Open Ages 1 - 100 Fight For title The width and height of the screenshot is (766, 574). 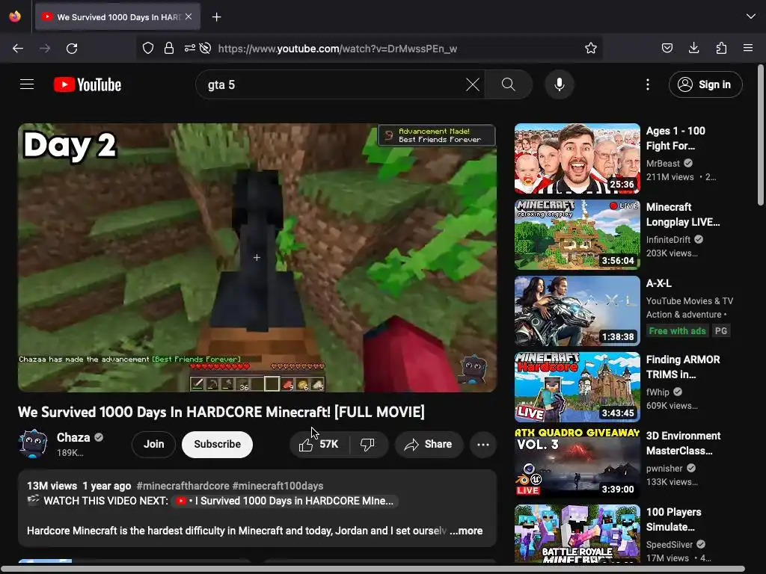(675, 138)
